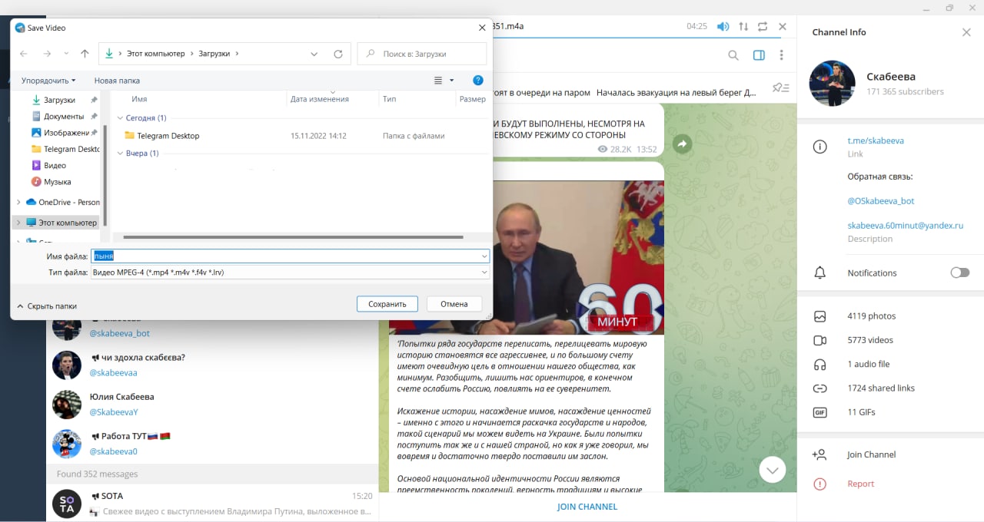Select the Telegram Desktop folder in file list

(168, 136)
